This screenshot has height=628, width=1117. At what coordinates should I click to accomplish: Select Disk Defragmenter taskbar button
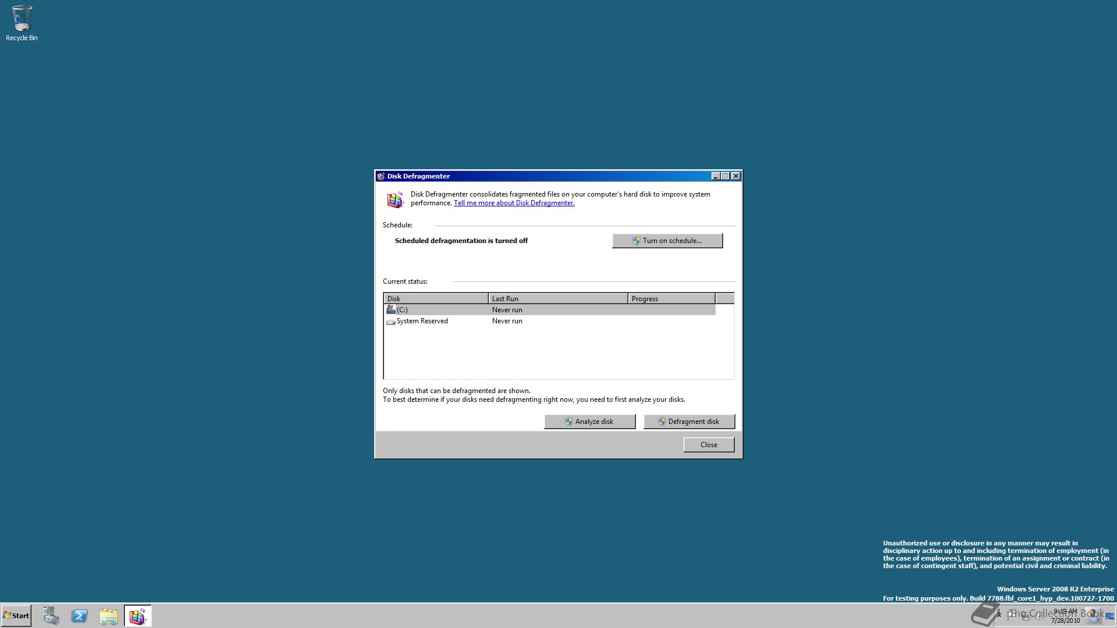[137, 616]
